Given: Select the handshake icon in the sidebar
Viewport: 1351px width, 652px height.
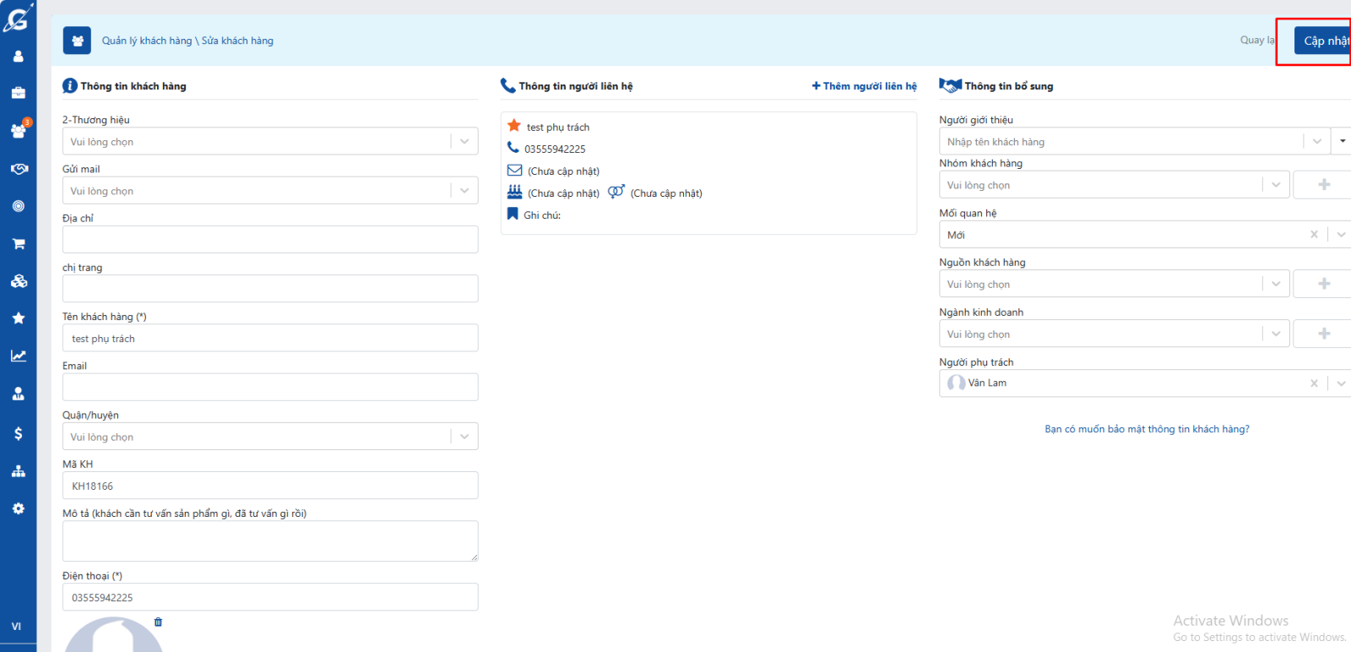Looking at the screenshot, I should pyautogui.click(x=18, y=169).
